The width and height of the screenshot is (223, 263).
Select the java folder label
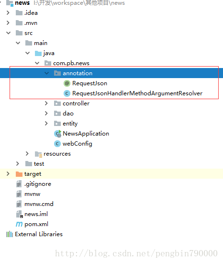49,53
